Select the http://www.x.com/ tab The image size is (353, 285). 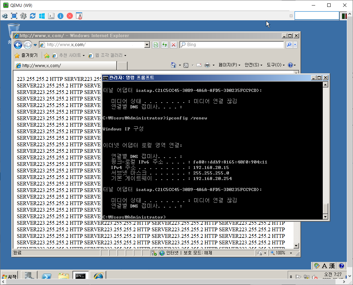point(66,66)
